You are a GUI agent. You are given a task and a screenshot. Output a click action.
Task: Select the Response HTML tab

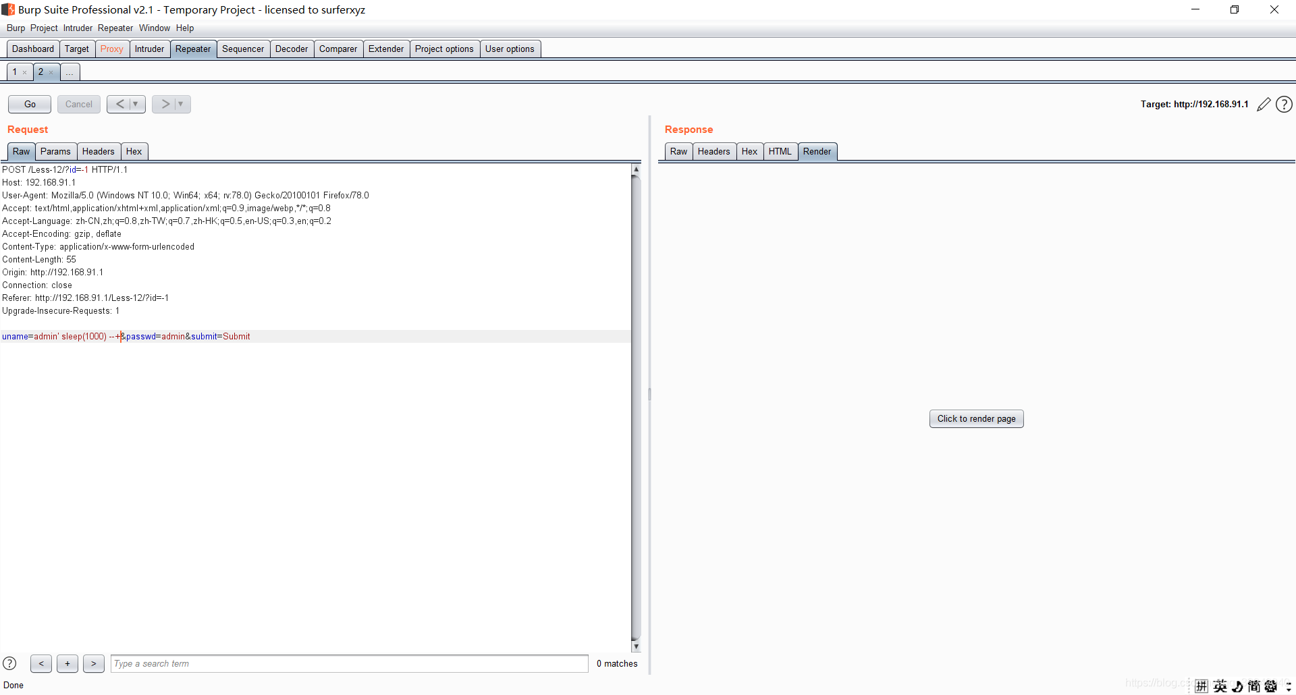pos(780,152)
